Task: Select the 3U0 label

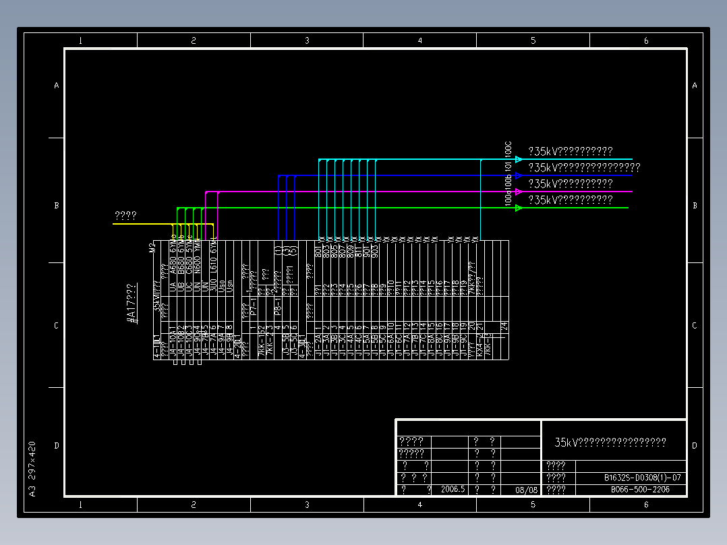Action: (213, 285)
